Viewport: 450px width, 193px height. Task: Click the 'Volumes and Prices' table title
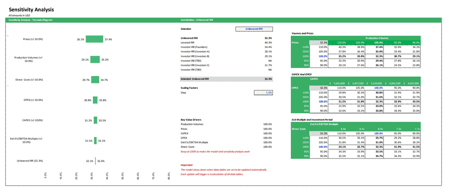[x=302, y=34]
